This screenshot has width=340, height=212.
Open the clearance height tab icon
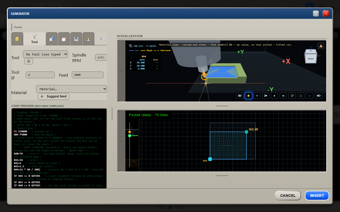88,39
